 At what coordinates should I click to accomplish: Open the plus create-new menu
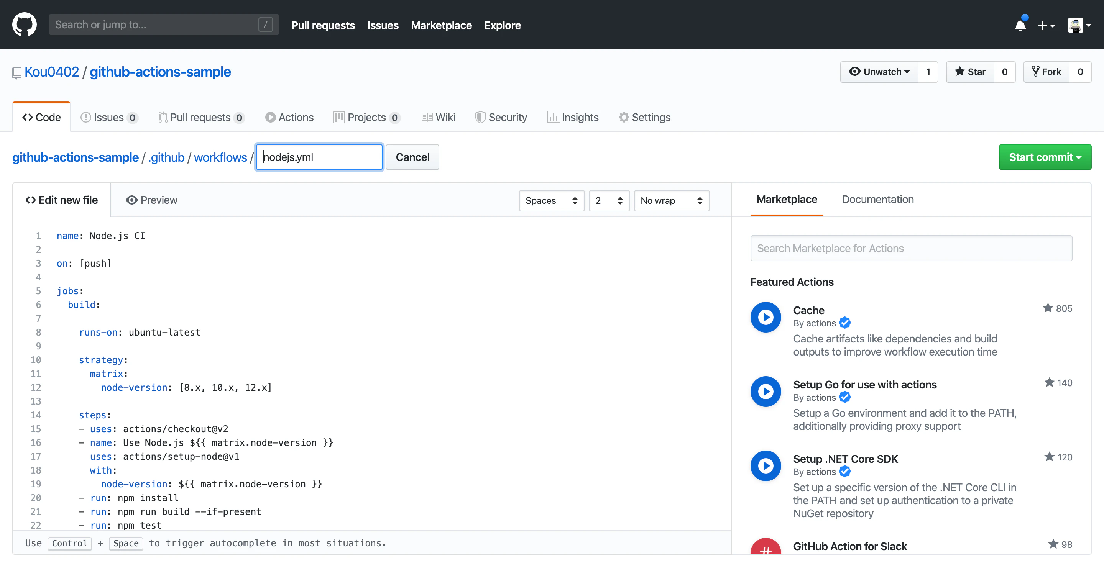coord(1046,25)
